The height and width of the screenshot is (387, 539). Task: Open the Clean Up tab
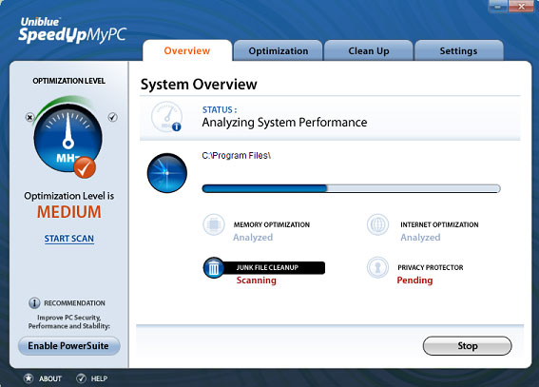pyautogui.click(x=369, y=50)
